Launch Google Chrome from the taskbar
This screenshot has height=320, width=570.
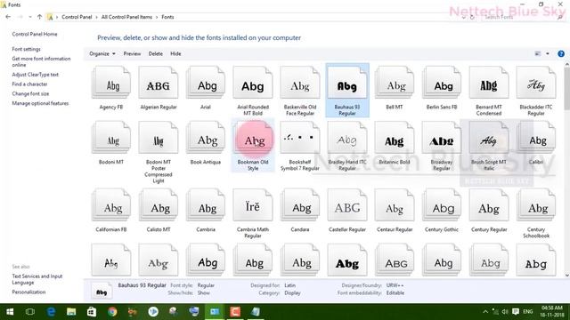pyautogui.click(x=112, y=312)
